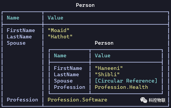171x108 pixels.
Task: Click the nested table Name header
Action: pyautogui.click(x=60, y=55)
